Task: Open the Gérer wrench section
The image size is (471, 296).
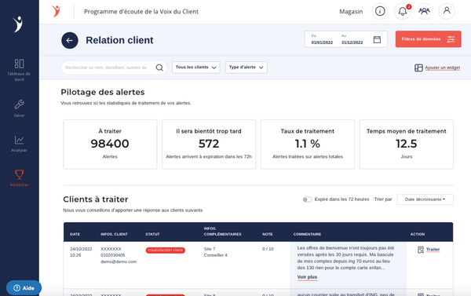Action: click(x=19, y=108)
